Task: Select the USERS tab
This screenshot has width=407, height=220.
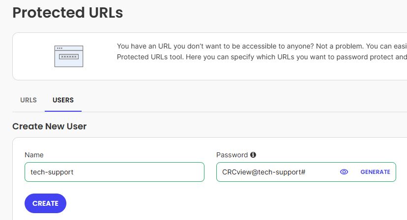Action: [x=63, y=100]
